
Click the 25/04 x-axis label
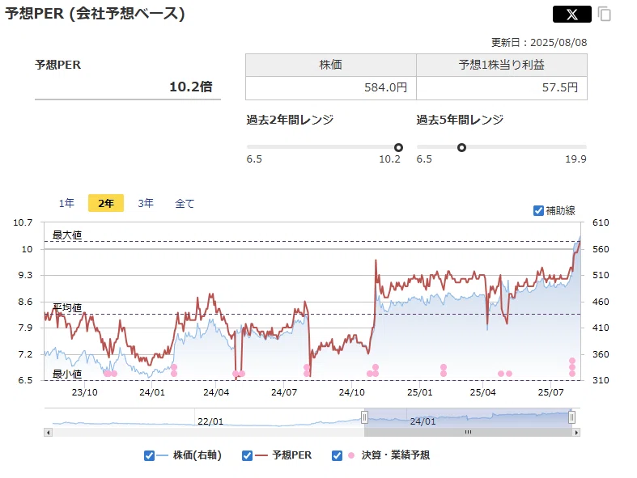[483, 392]
